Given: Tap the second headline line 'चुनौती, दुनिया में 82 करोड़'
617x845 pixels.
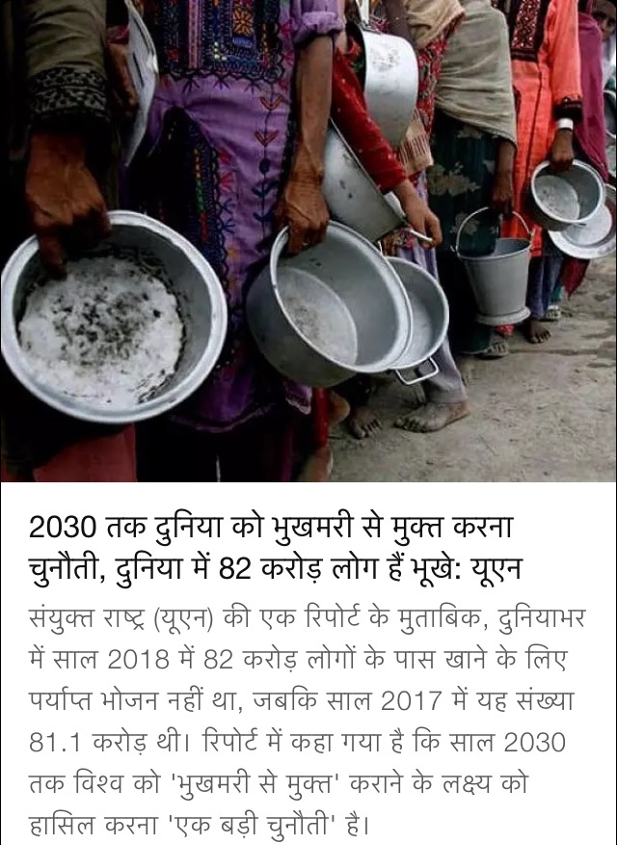Looking at the screenshot, I should coord(275,568).
